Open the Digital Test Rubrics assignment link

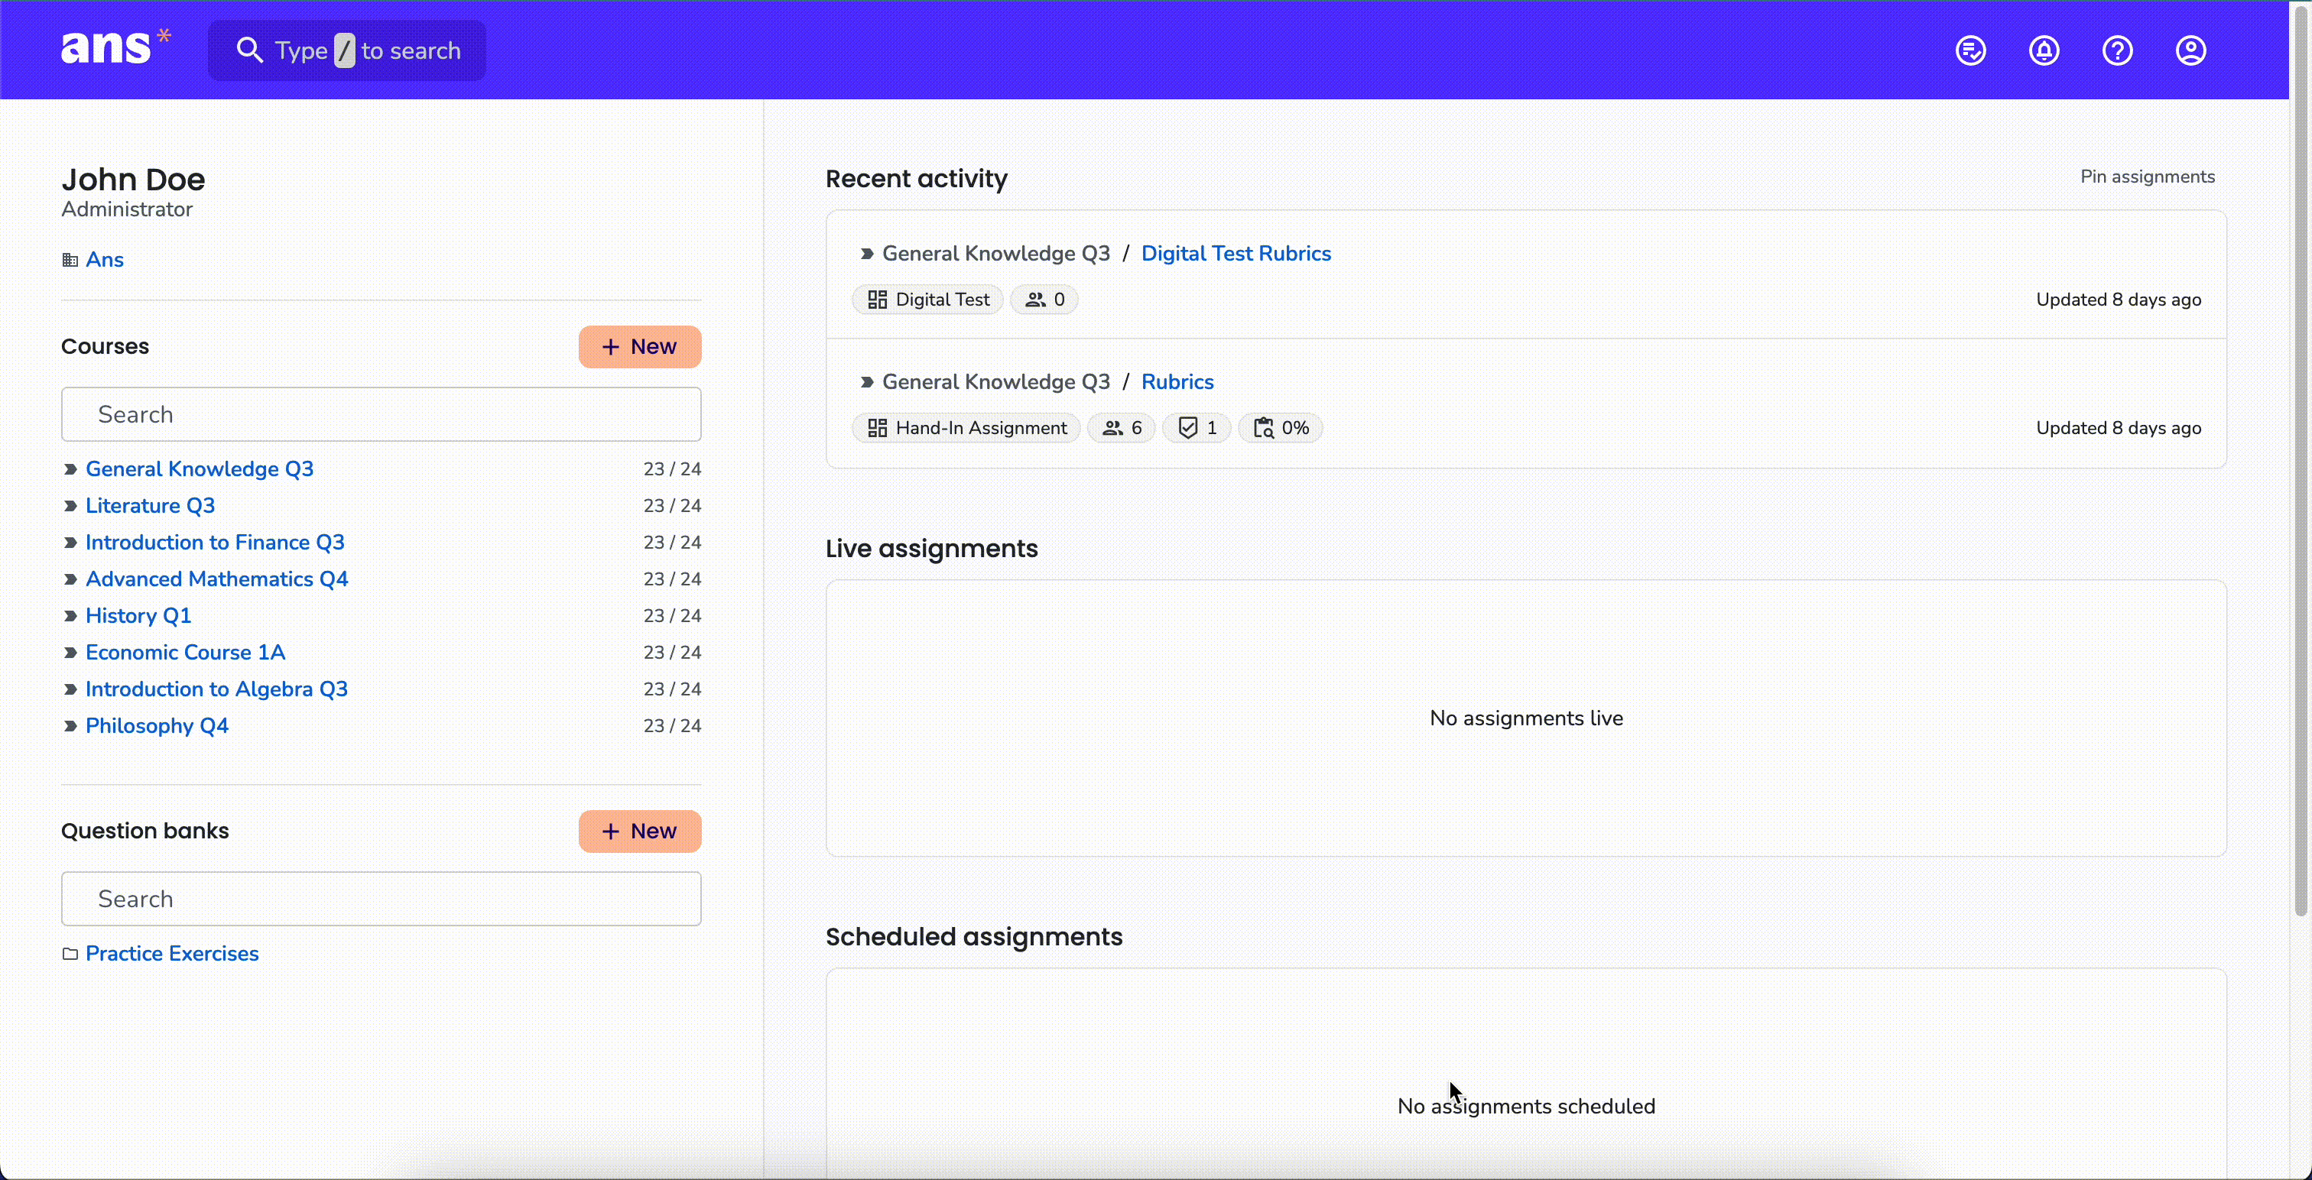(1236, 253)
